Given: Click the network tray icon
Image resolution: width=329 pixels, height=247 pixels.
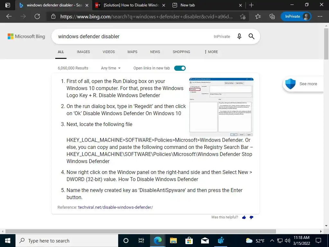Looking at the screenshot, I should 280,241.
